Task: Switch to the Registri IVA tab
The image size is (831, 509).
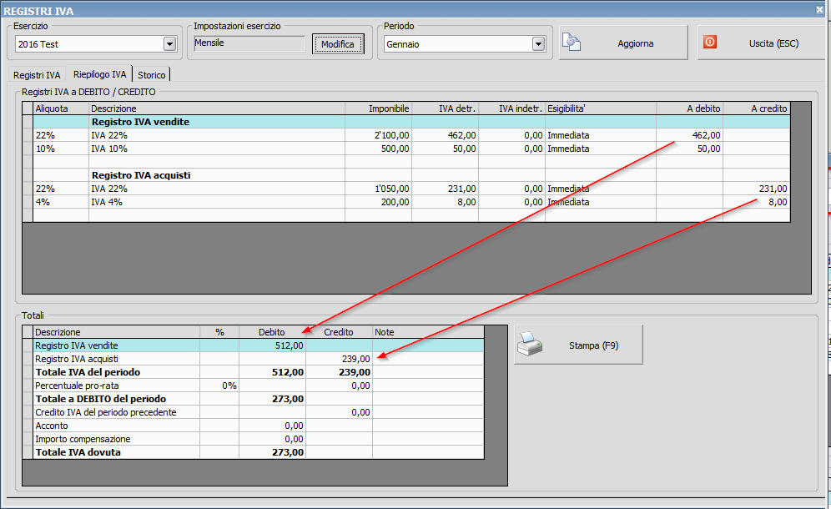Action: tap(37, 75)
